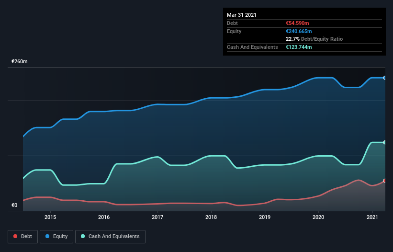
Task: Click the 2015 x-axis label
Action: (50, 217)
